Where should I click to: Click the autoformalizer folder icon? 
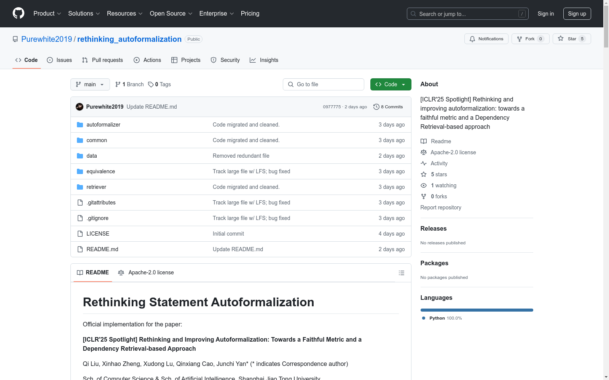pos(80,125)
